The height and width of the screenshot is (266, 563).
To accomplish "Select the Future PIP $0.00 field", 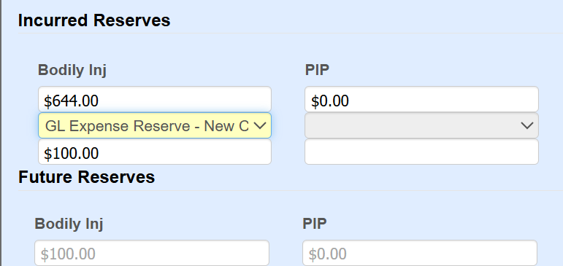I will [420, 253].
